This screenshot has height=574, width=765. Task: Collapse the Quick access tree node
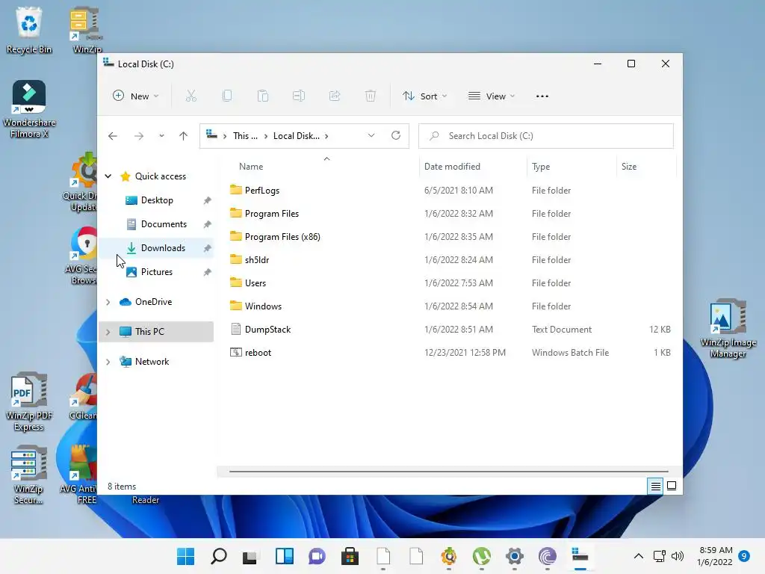[x=108, y=176]
